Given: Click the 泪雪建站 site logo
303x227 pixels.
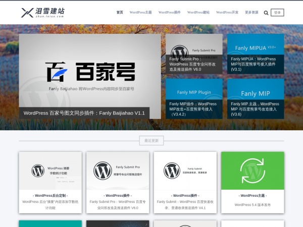Looking at the screenshot, I should [x=43, y=13].
